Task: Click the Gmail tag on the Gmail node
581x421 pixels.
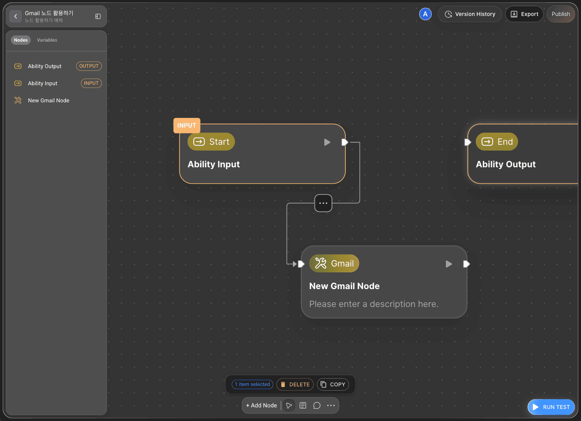Action: click(x=334, y=263)
